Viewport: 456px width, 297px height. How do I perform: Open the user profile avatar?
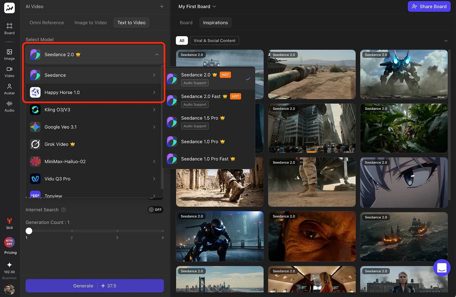coord(9,289)
